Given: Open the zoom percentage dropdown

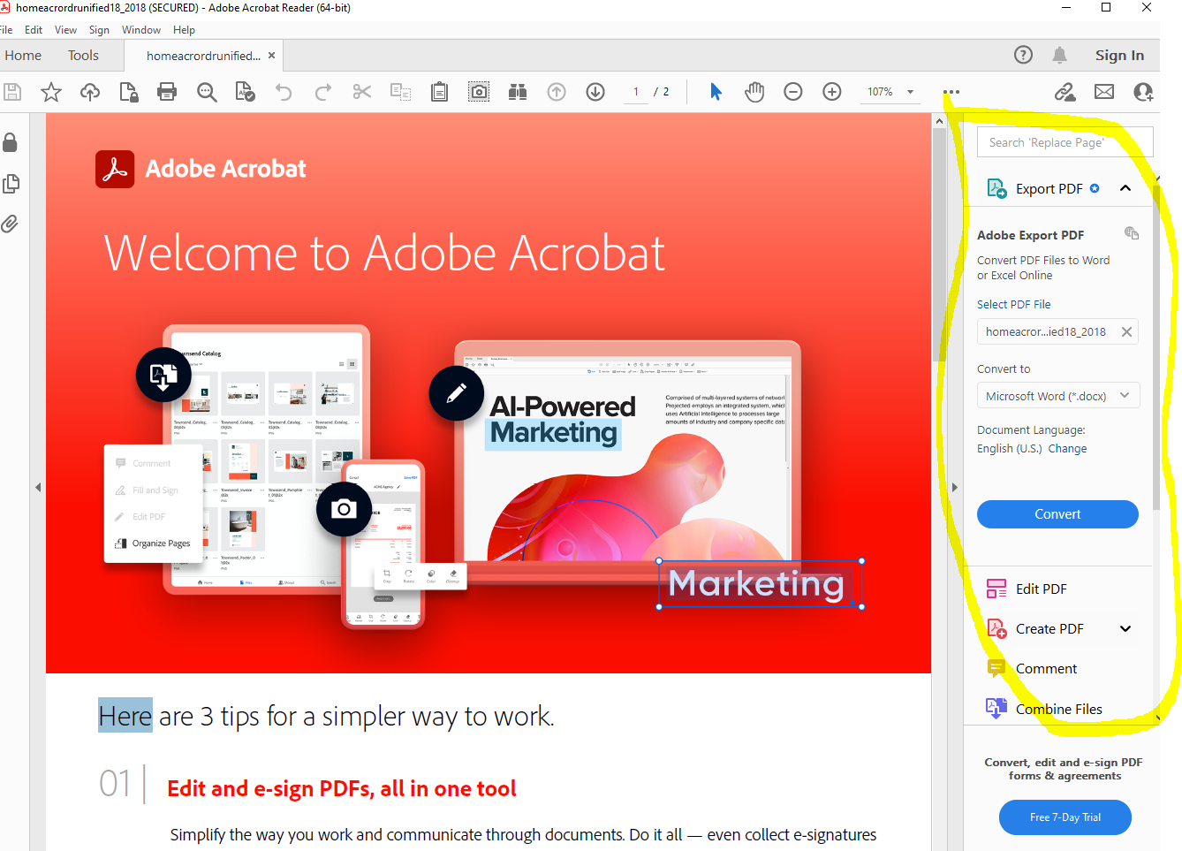Looking at the screenshot, I should point(911,91).
